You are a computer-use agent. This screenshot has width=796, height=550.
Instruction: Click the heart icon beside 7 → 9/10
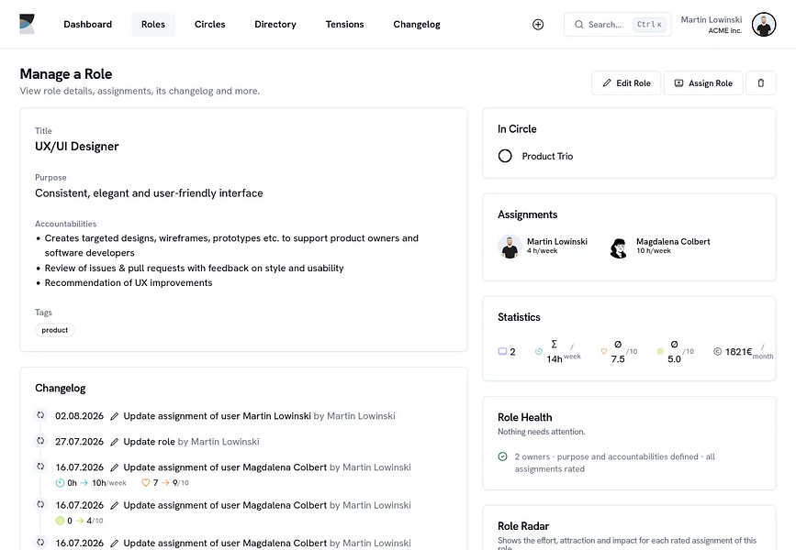146,482
